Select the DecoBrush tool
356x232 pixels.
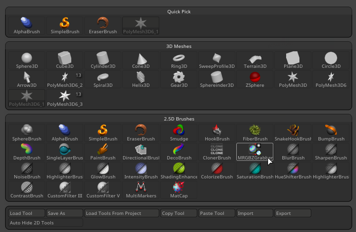click(179, 151)
